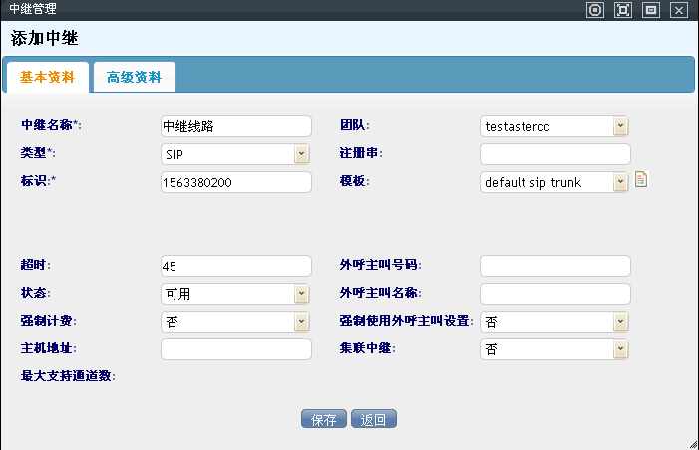Close the 中继管理 dialog with X icon

click(x=679, y=10)
